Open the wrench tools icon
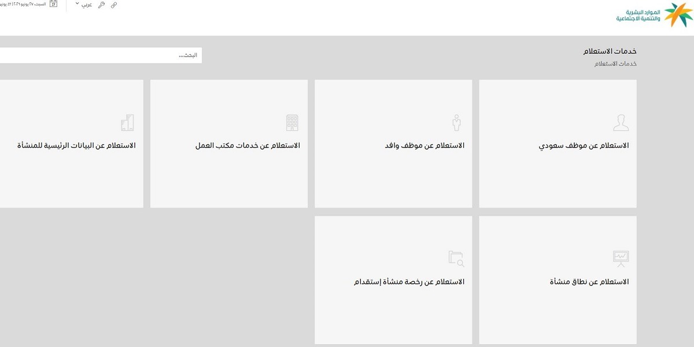Image resolution: width=694 pixels, height=347 pixels. (102, 5)
